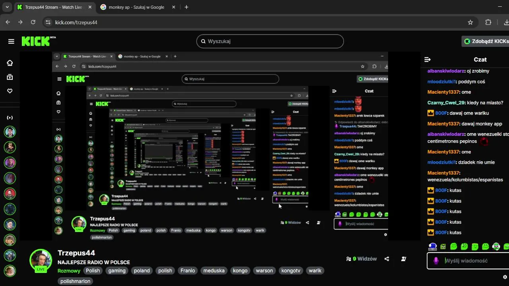The image size is (509, 286).
Task: Open mloodziutki1 username on "poddym coś" message
Action: [441, 82]
